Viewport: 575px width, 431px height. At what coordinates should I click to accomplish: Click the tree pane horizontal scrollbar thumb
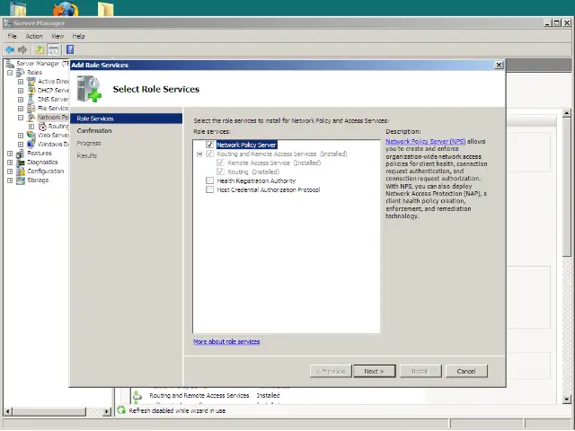coord(49,411)
